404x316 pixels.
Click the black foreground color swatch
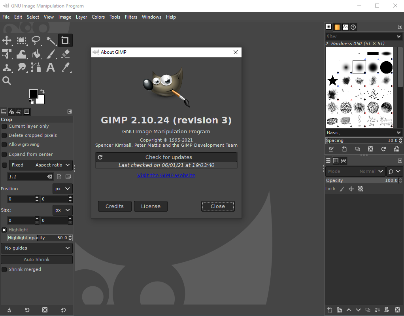tap(33, 93)
